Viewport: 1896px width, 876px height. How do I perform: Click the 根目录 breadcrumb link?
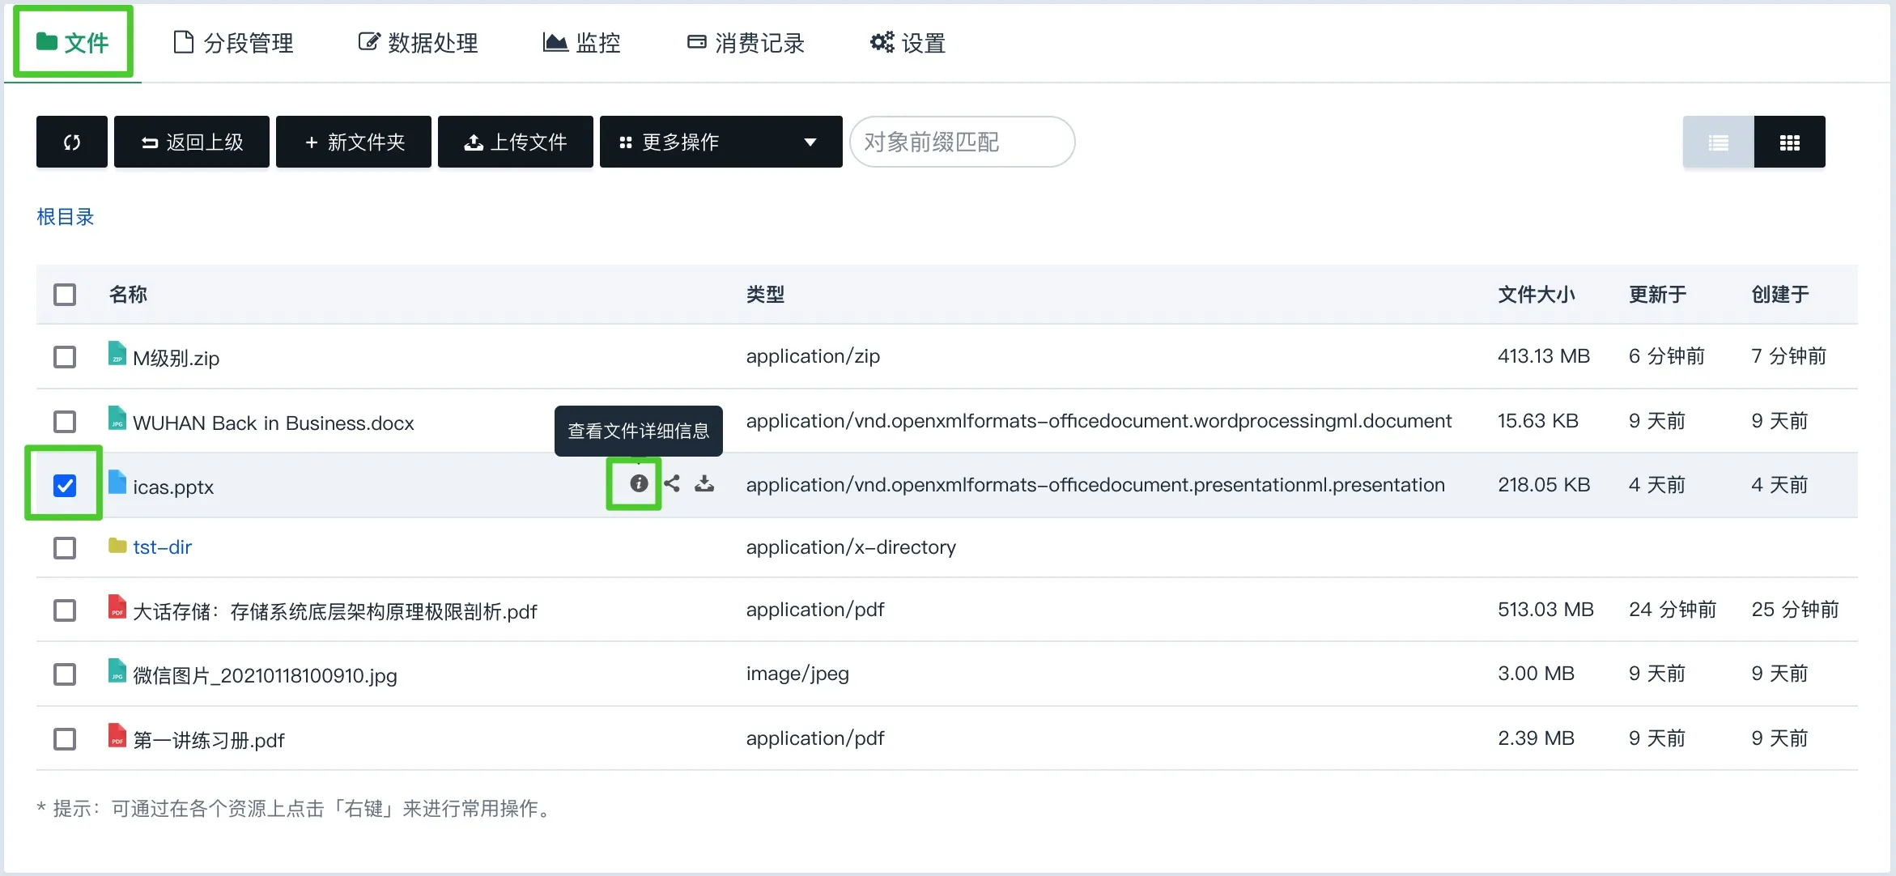click(66, 217)
